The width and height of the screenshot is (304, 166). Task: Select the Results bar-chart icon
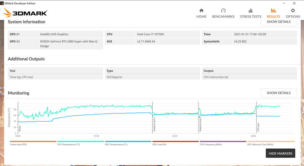[273, 10]
